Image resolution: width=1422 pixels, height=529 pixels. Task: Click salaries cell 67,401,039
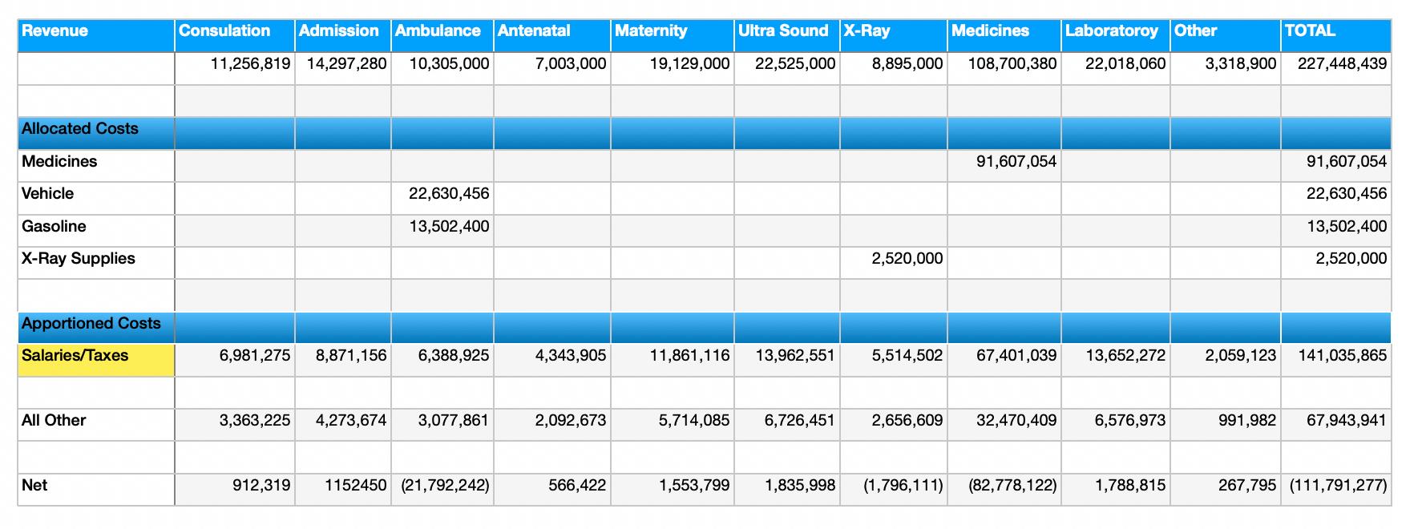coord(1004,360)
